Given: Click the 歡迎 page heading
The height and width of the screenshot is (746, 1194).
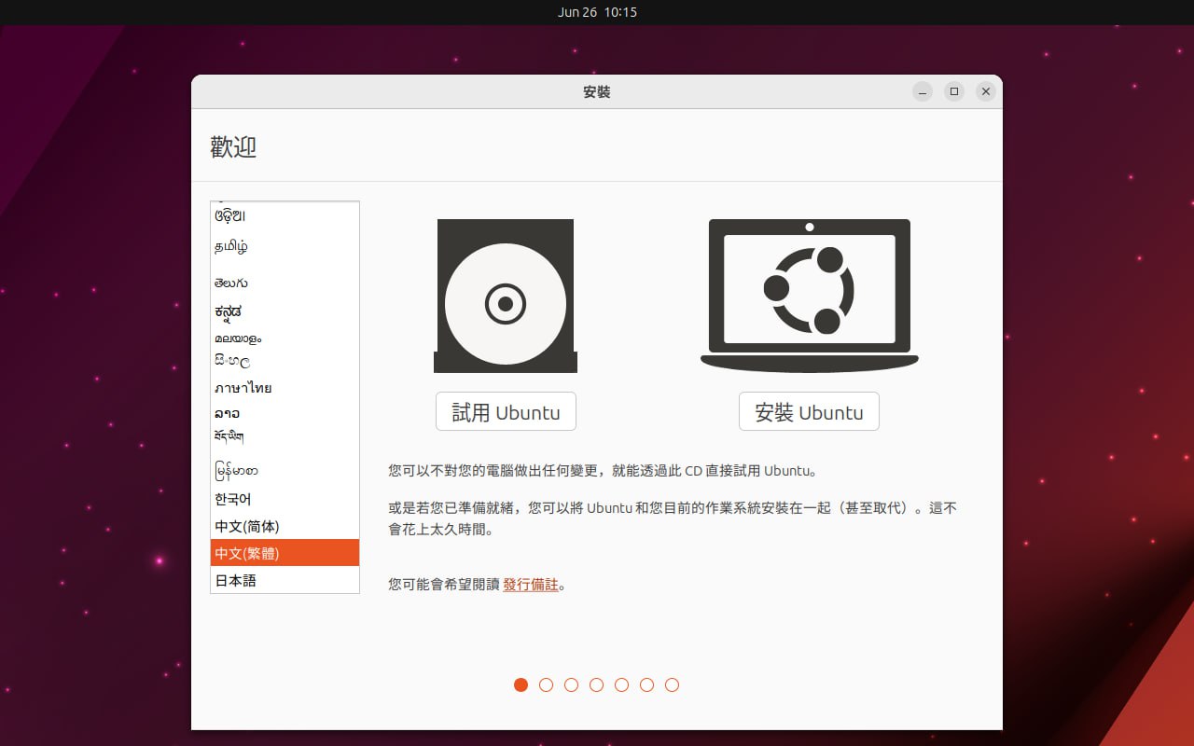Looking at the screenshot, I should point(233,146).
